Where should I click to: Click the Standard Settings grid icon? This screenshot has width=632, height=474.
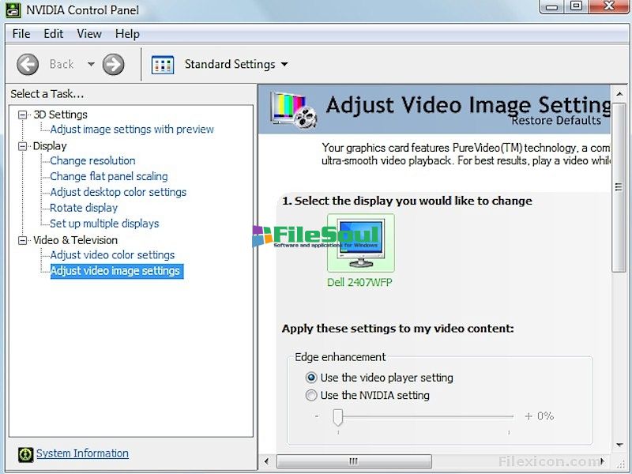click(162, 64)
